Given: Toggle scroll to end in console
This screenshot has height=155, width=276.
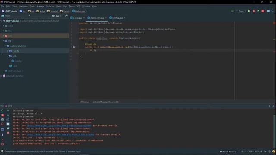Looking at the screenshot, I should (8, 124).
